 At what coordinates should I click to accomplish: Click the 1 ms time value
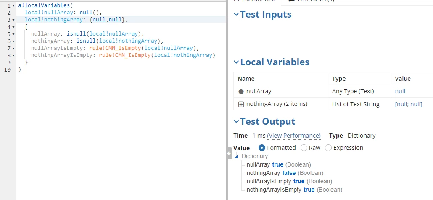pos(259,136)
